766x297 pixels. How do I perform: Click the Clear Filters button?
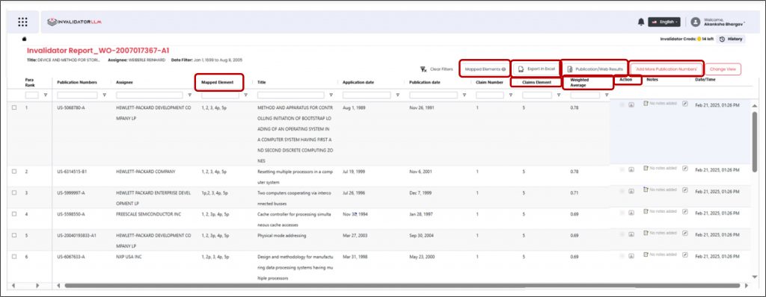(x=437, y=69)
